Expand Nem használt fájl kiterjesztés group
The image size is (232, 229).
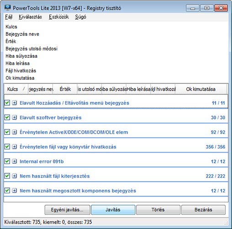[x=15, y=176]
